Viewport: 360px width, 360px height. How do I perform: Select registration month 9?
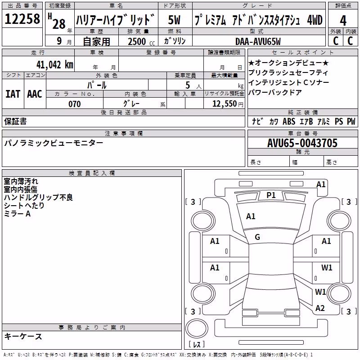(59, 41)
